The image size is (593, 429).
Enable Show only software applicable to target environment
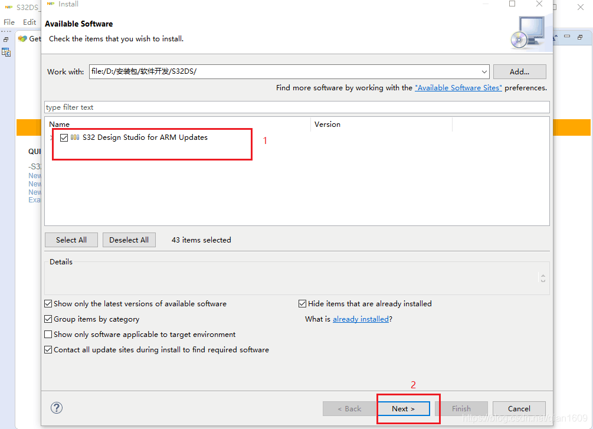coord(48,335)
